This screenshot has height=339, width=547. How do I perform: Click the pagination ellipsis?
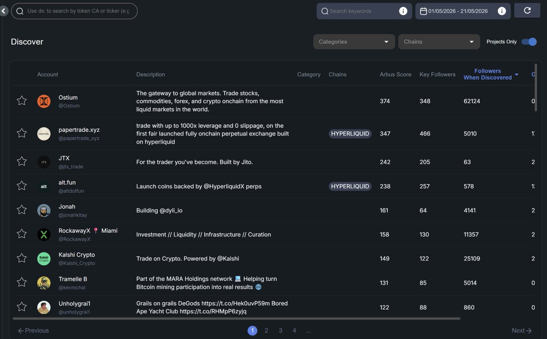click(x=309, y=331)
